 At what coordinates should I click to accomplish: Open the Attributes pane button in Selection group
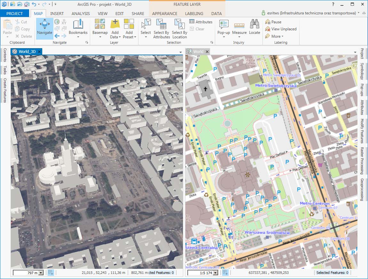pos(201,22)
